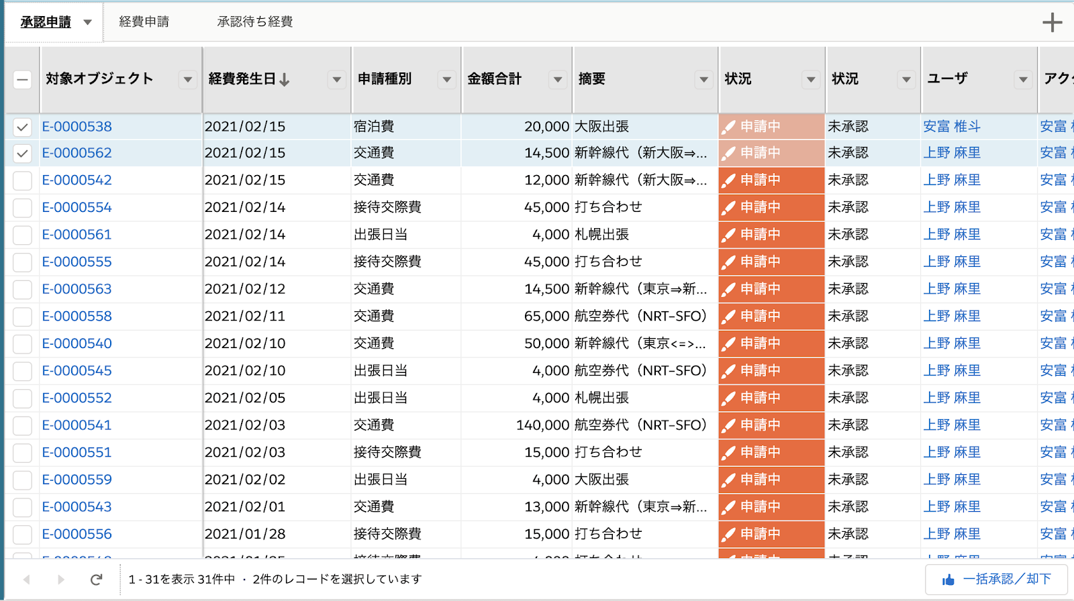1074x601 pixels.
Task: Click the 申請中 status cell for E-0000559
Action: pos(771,480)
